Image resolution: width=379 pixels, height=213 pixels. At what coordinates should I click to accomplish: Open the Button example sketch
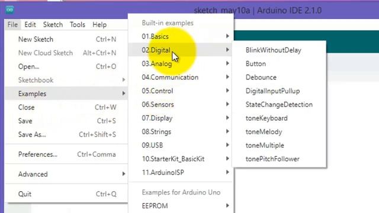[x=279, y=63]
